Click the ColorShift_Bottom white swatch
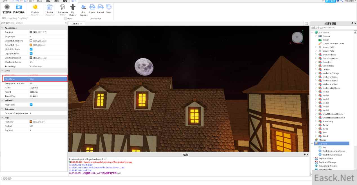This screenshot has height=185, width=357. [31, 41]
